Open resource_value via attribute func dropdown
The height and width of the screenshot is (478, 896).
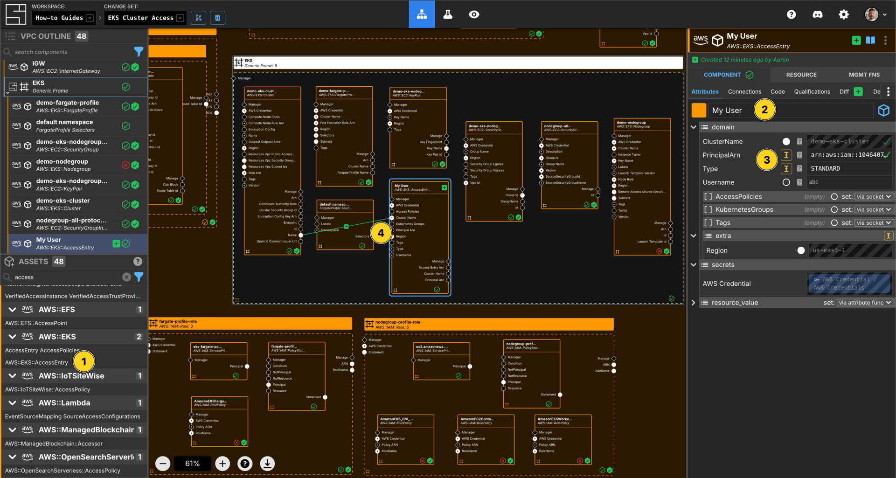[x=865, y=303]
